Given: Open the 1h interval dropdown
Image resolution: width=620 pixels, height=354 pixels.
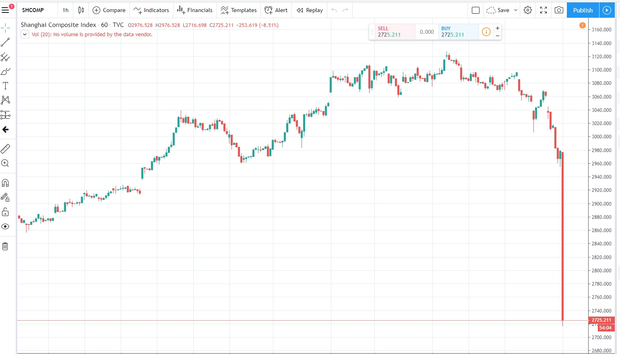Looking at the screenshot, I should tap(66, 10).
